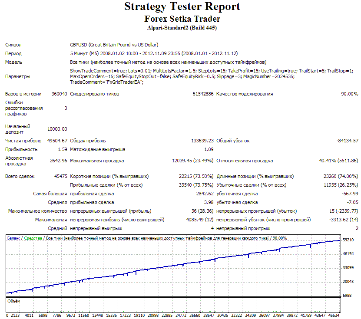Click the 'Общий убыток' label
The width and height of the screenshot is (361, 319).
click(x=233, y=141)
